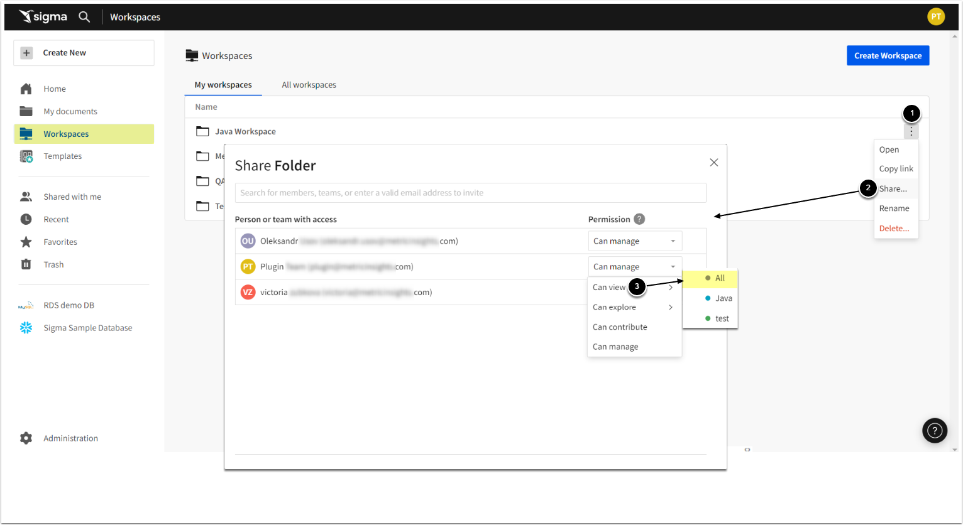Screen dimensions: 963x525
Task: Click the Create New button
Action: coord(84,53)
